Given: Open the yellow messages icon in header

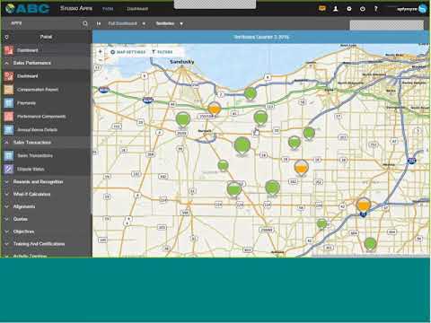Looking at the screenshot, I should pos(322,8).
